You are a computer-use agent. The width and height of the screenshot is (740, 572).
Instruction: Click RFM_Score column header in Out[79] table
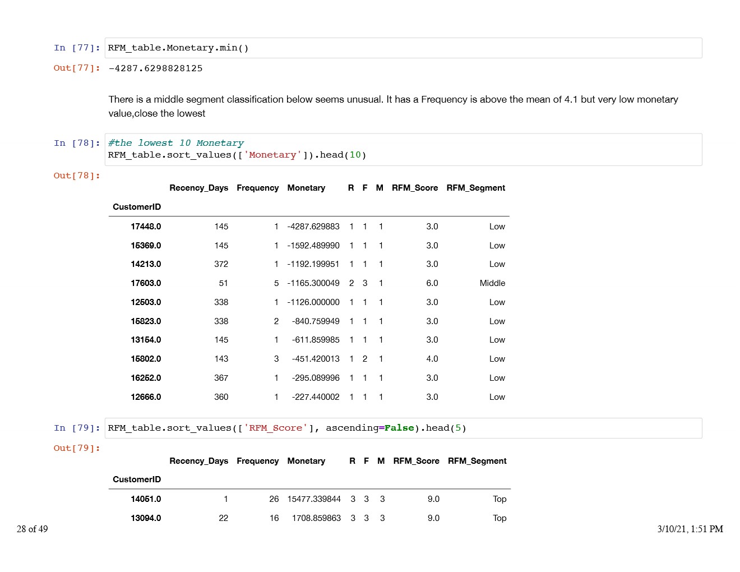[416, 461]
